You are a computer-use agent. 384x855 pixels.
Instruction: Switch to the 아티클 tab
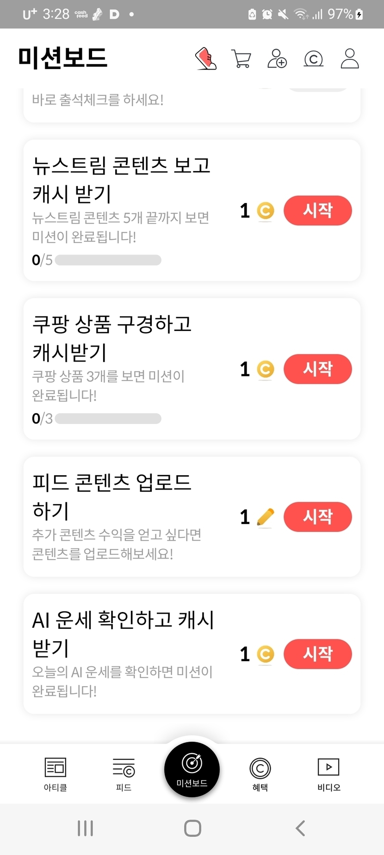56,774
